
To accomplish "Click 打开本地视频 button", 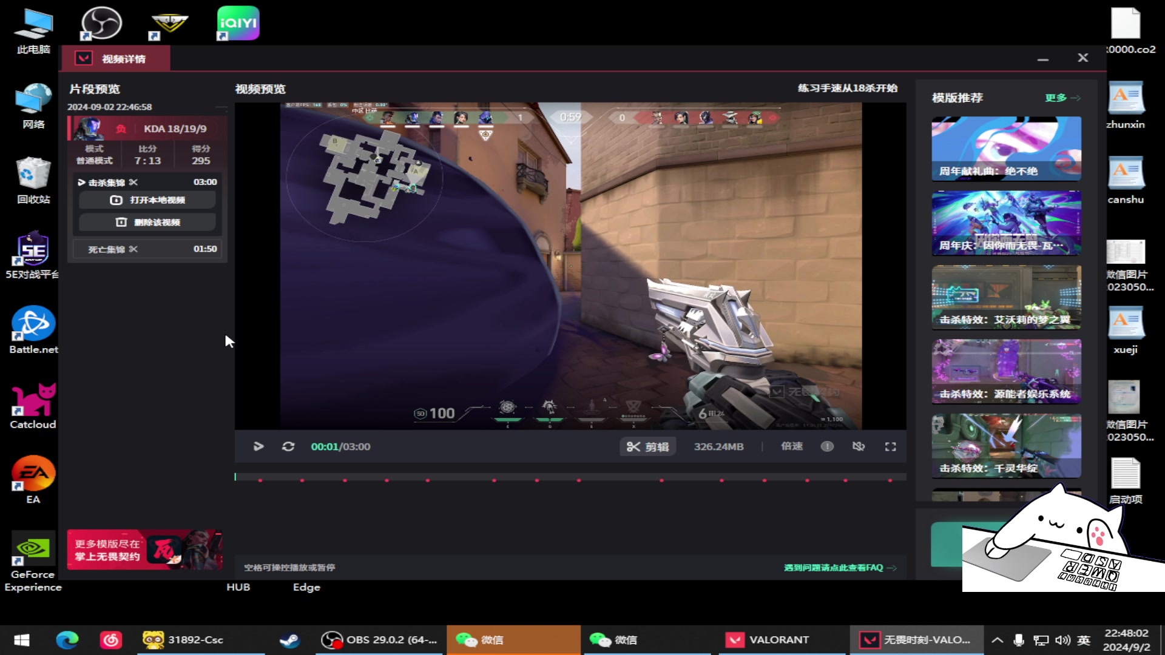I will tap(147, 200).
